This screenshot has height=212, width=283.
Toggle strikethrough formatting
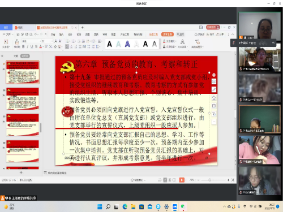click(x=36, y=46)
